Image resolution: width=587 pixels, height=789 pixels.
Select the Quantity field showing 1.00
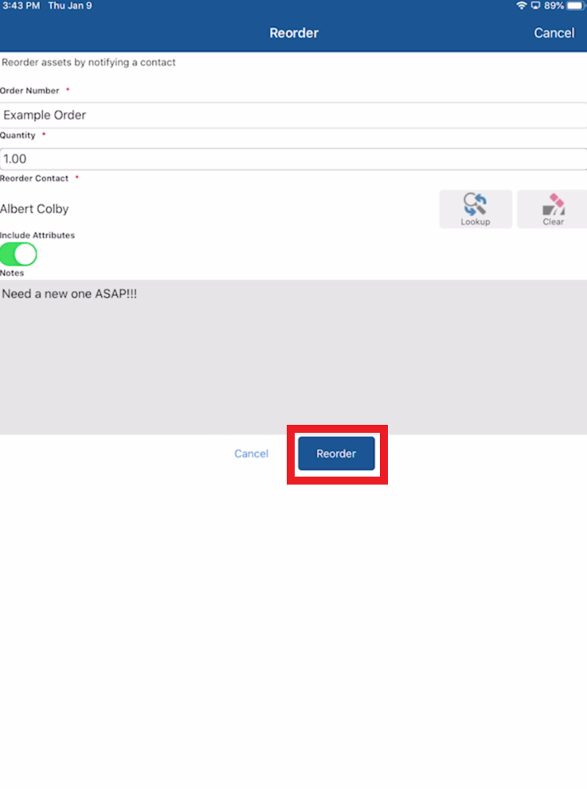[x=293, y=159]
